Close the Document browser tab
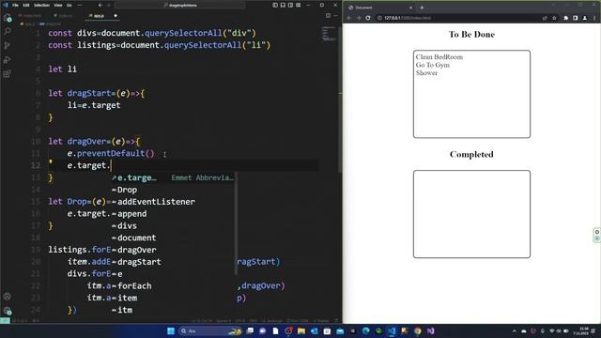The image size is (601, 338). coord(410,8)
